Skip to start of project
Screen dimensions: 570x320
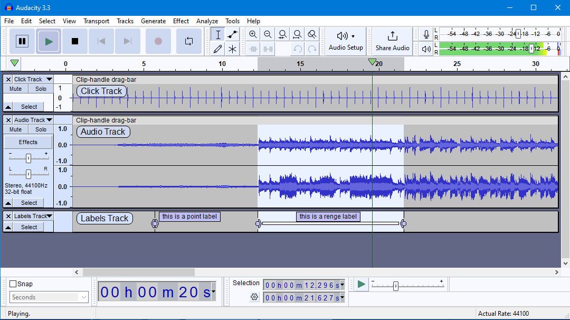101,42
